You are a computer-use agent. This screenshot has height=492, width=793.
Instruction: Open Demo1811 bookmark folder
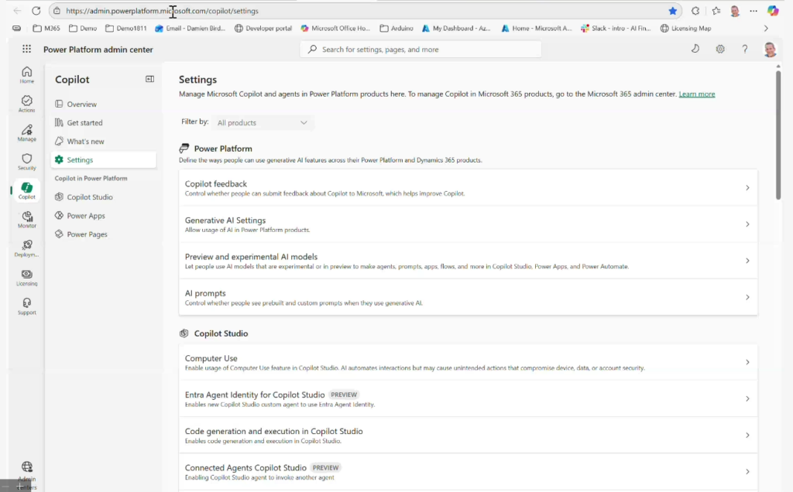(x=126, y=29)
